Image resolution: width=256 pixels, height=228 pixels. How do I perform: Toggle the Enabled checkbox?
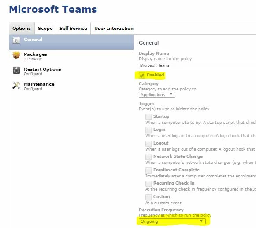click(142, 76)
